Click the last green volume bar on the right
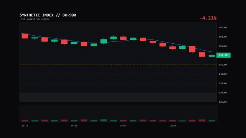The image size is (246, 138). pyautogui.click(x=212, y=121)
